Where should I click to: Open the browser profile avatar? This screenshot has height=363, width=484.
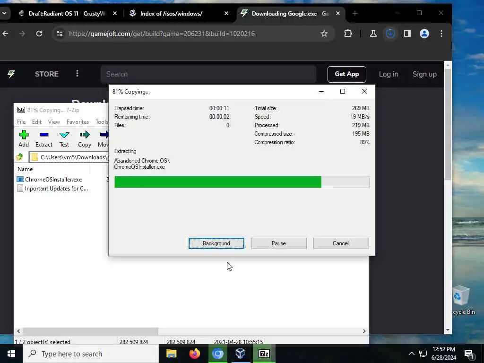coord(424,34)
